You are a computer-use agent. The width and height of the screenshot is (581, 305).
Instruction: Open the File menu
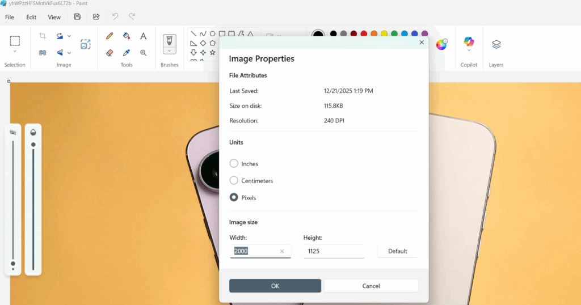coord(10,17)
